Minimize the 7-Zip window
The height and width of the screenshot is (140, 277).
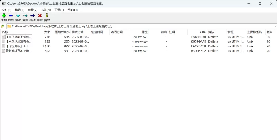(249, 3)
